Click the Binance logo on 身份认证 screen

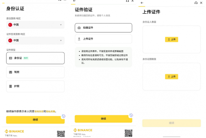pyautogui.click(x=14, y=131)
